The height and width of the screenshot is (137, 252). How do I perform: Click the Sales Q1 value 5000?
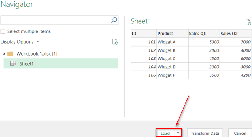tap(204, 42)
